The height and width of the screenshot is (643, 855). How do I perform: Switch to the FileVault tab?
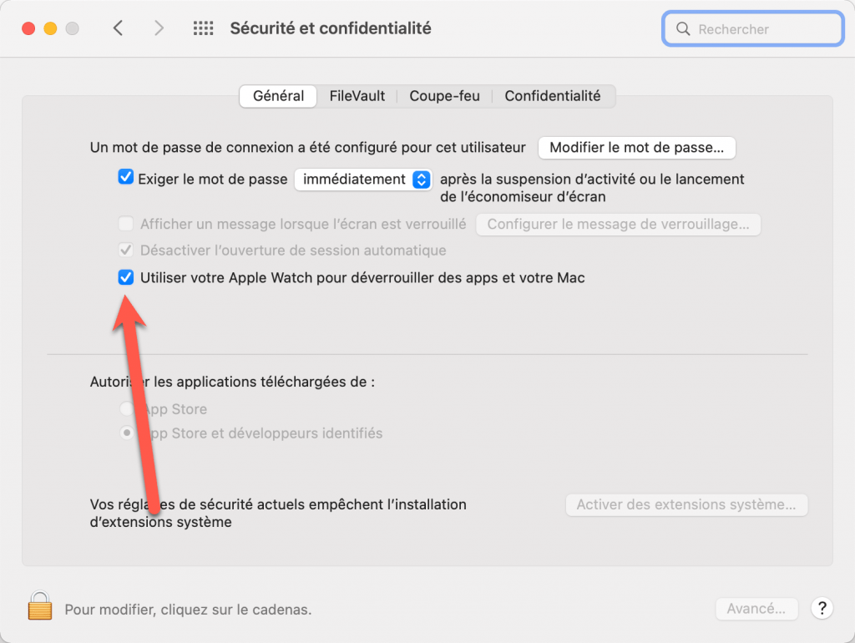(x=357, y=96)
